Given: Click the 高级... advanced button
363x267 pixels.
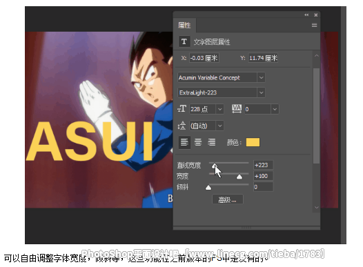Looking at the screenshot, I should click(x=228, y=199).
